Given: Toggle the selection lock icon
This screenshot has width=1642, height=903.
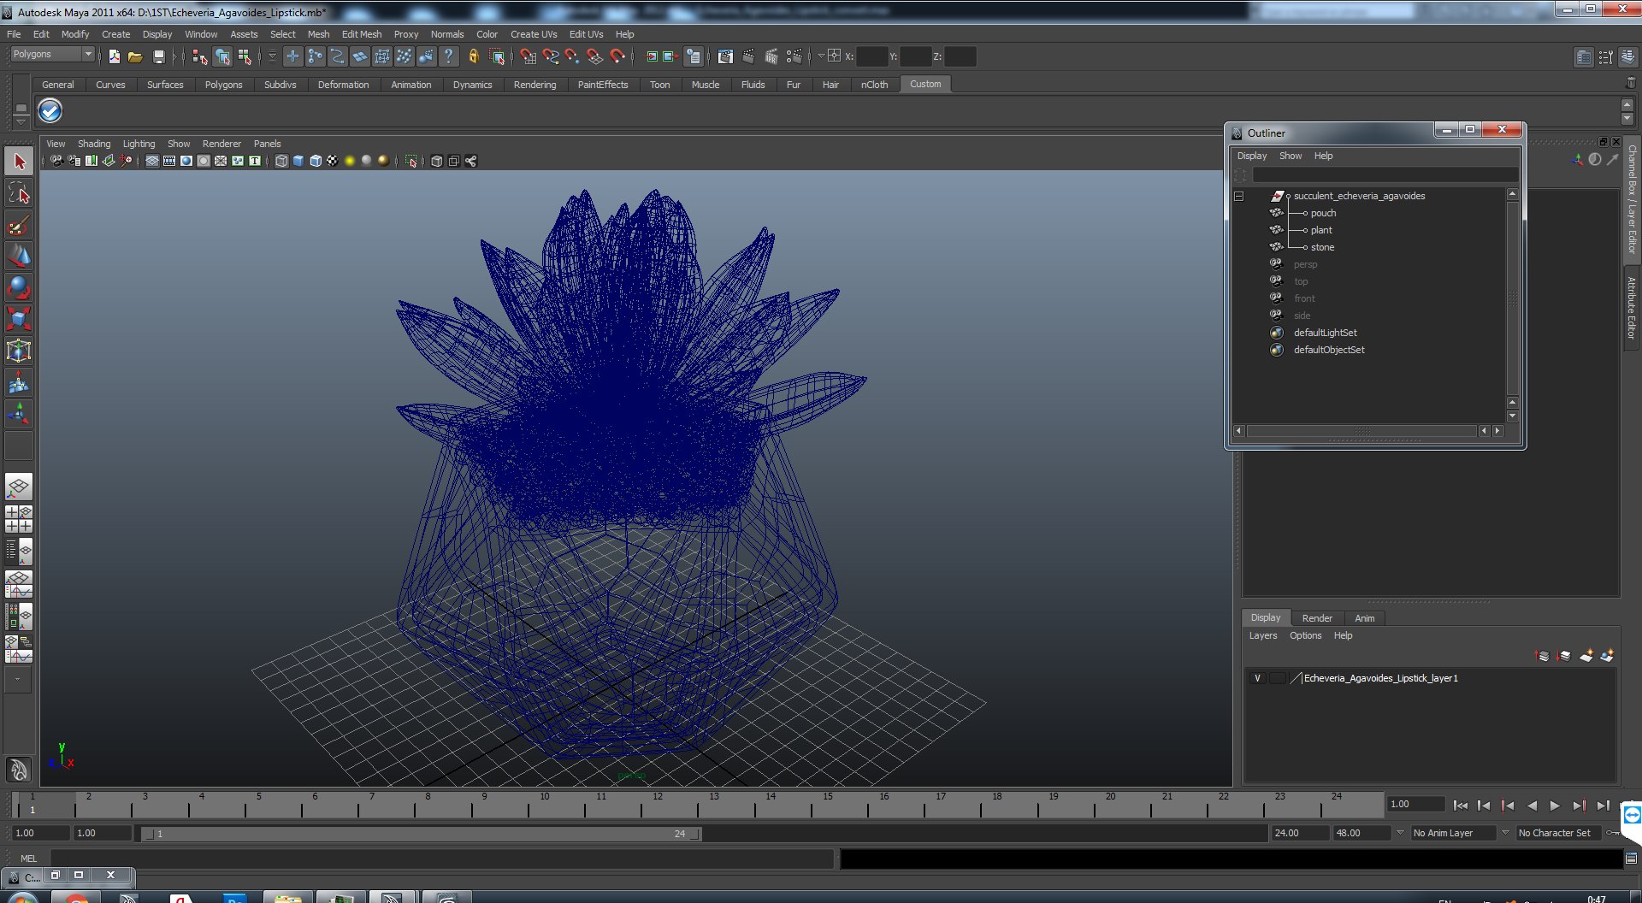Looking at the screenshot, I should [473, 56].
